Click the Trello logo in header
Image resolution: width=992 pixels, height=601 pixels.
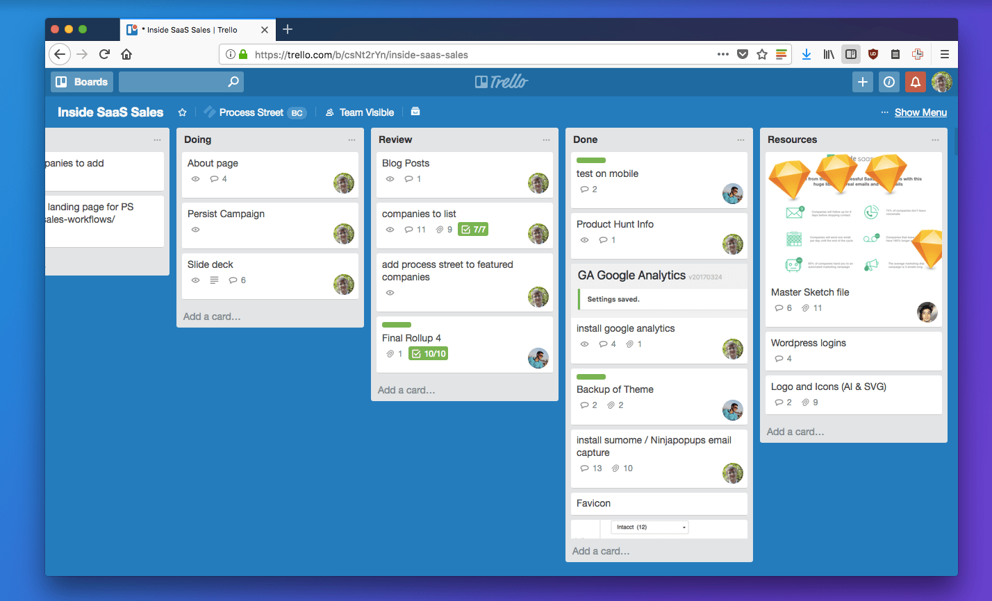(501, 82)
